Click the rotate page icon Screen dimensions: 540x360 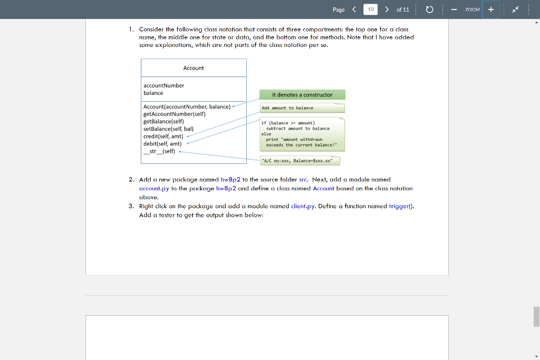point(429,9)
